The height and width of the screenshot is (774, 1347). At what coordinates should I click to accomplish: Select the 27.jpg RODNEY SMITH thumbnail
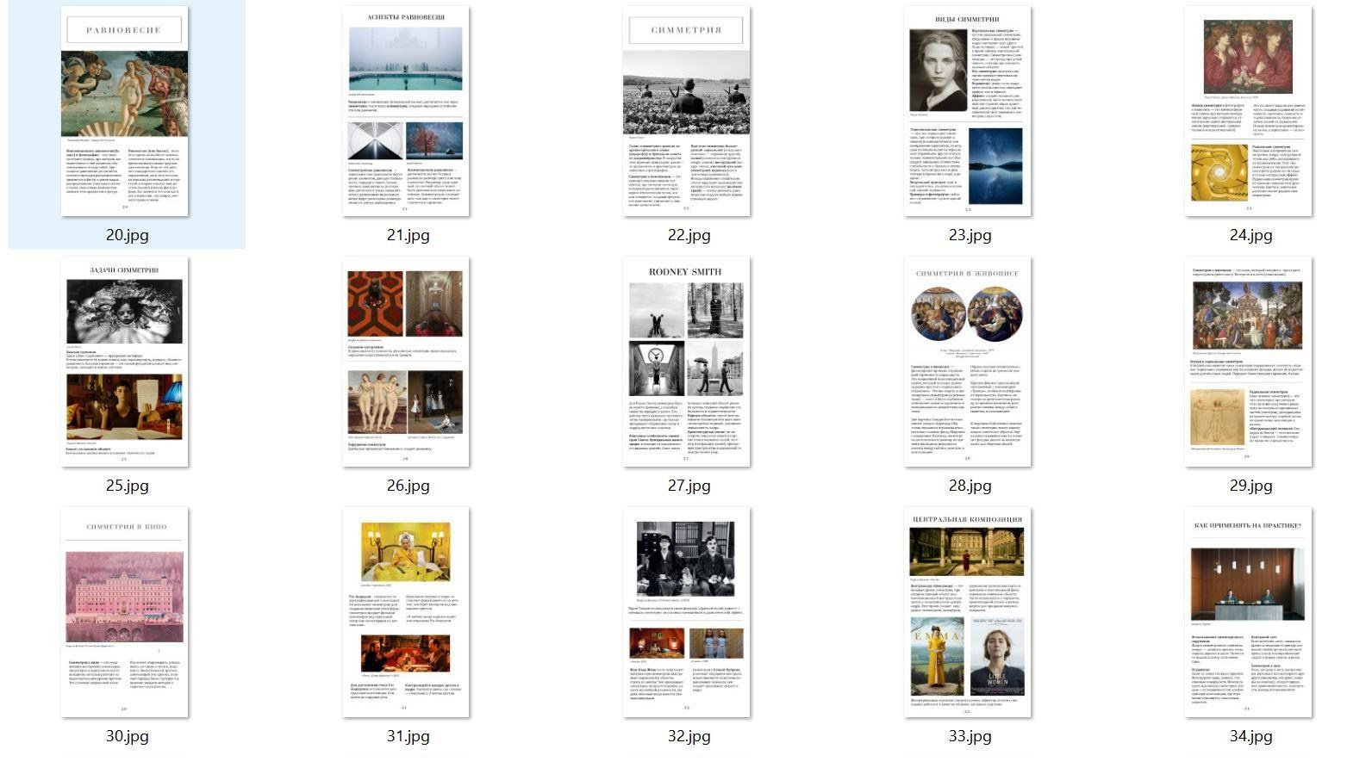(x=687, y=362)
